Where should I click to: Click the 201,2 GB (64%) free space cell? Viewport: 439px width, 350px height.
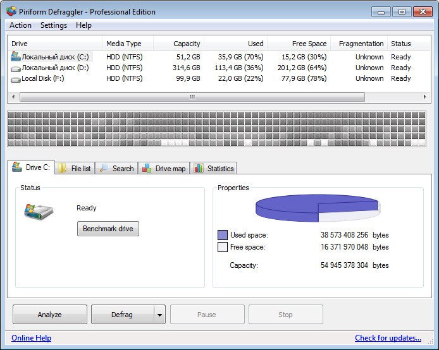[302, 68]
